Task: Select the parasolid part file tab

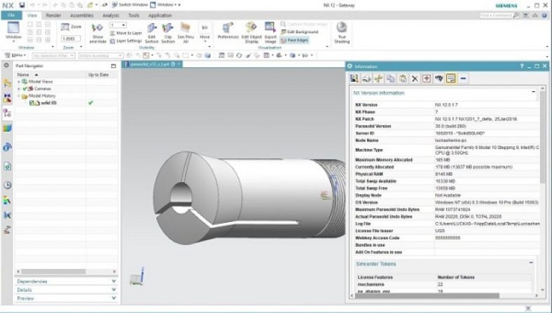Action: pyautogui.click(x=152, y=64)
